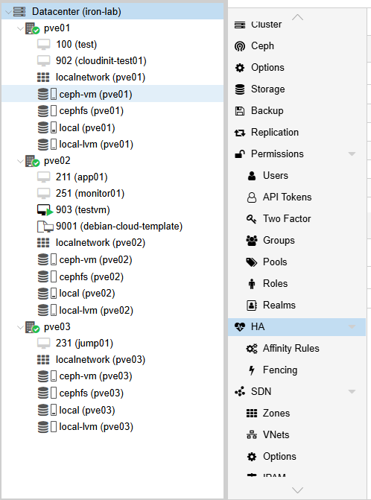Image resolution: width=371 pixels, height=500 pixels.
Task: Click the Replication arrows icon
Action: 240,133
